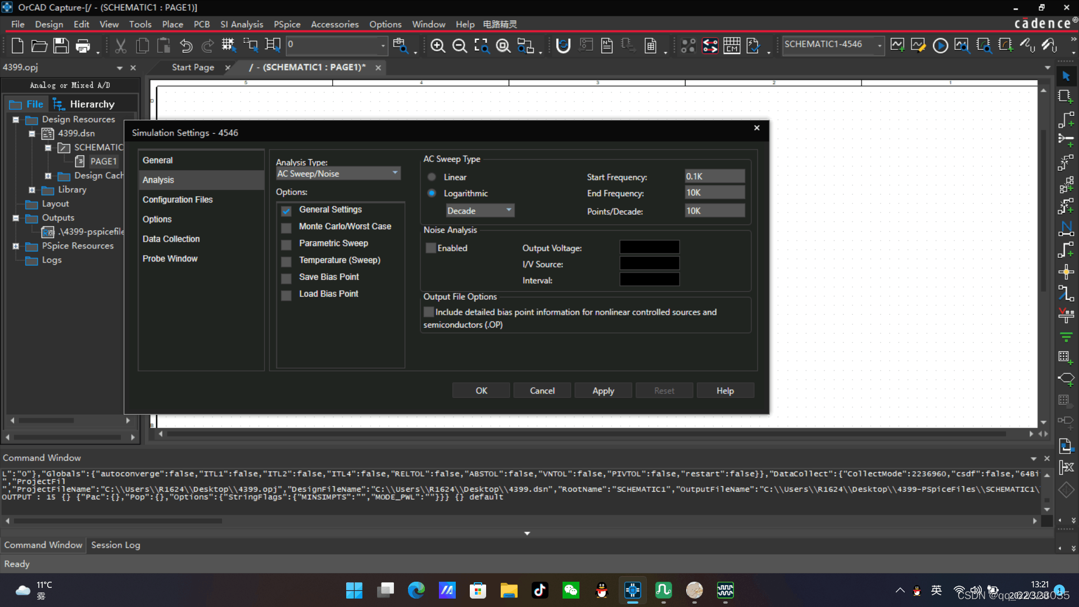Uncheck General Settings option
Viewport: 1079px width, 607px height.
pos(286,211)
